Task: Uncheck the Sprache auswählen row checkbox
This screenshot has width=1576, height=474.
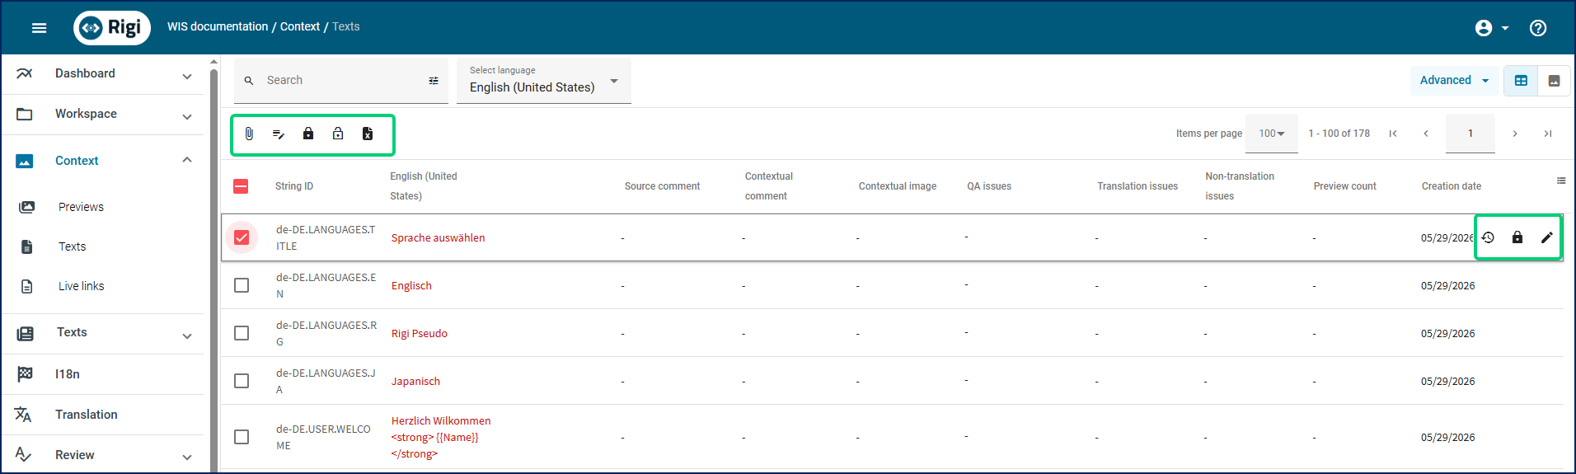Action: coord(242,237)
